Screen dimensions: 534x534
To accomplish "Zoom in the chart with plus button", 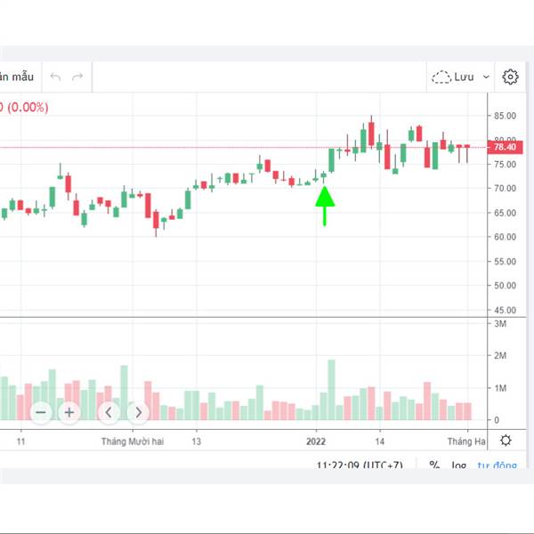I will pos(69,412).
